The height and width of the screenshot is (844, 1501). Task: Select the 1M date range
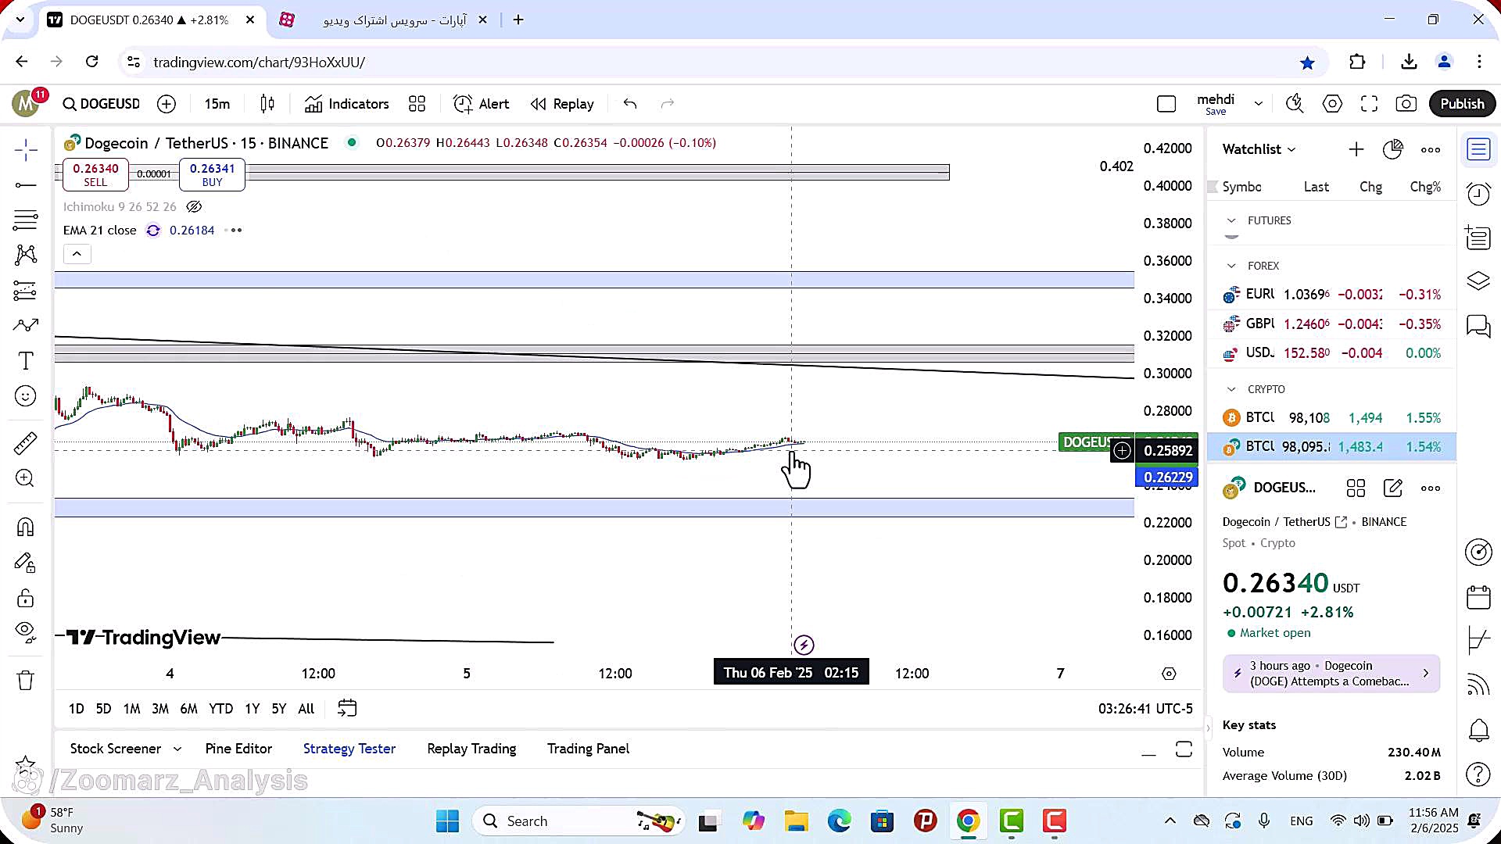click(x=131, y=709)
